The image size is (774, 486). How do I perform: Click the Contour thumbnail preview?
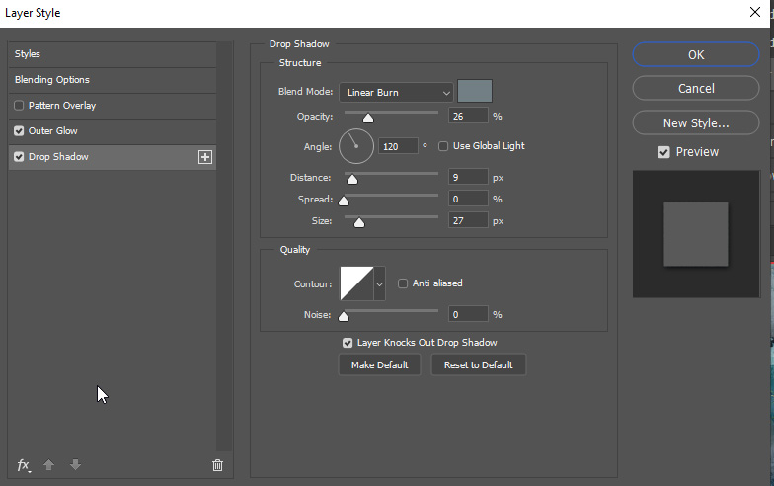tap(356, 283)
